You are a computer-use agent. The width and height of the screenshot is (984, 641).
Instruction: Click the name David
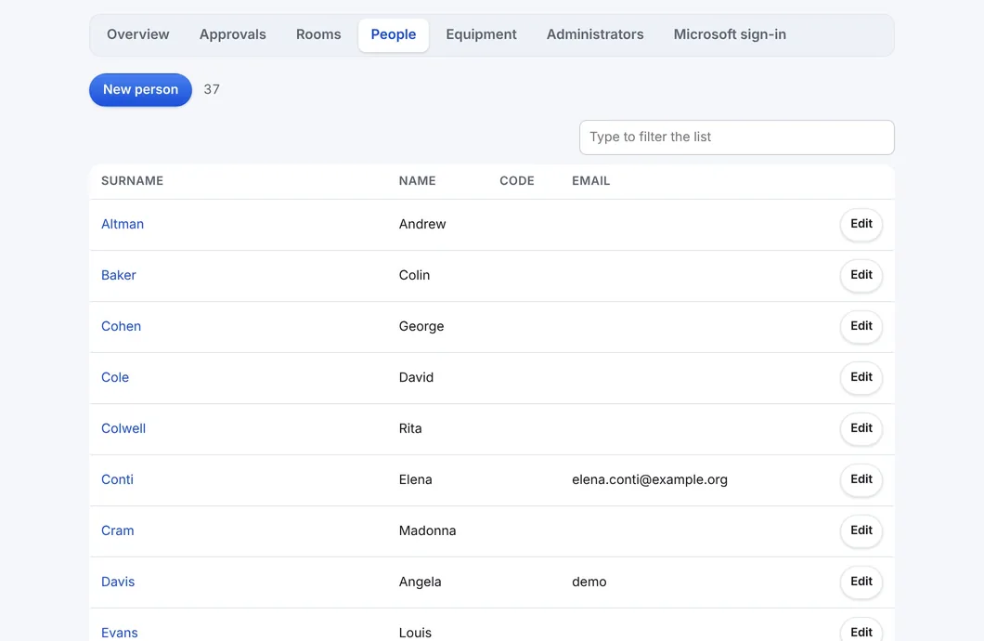(416, 377)
